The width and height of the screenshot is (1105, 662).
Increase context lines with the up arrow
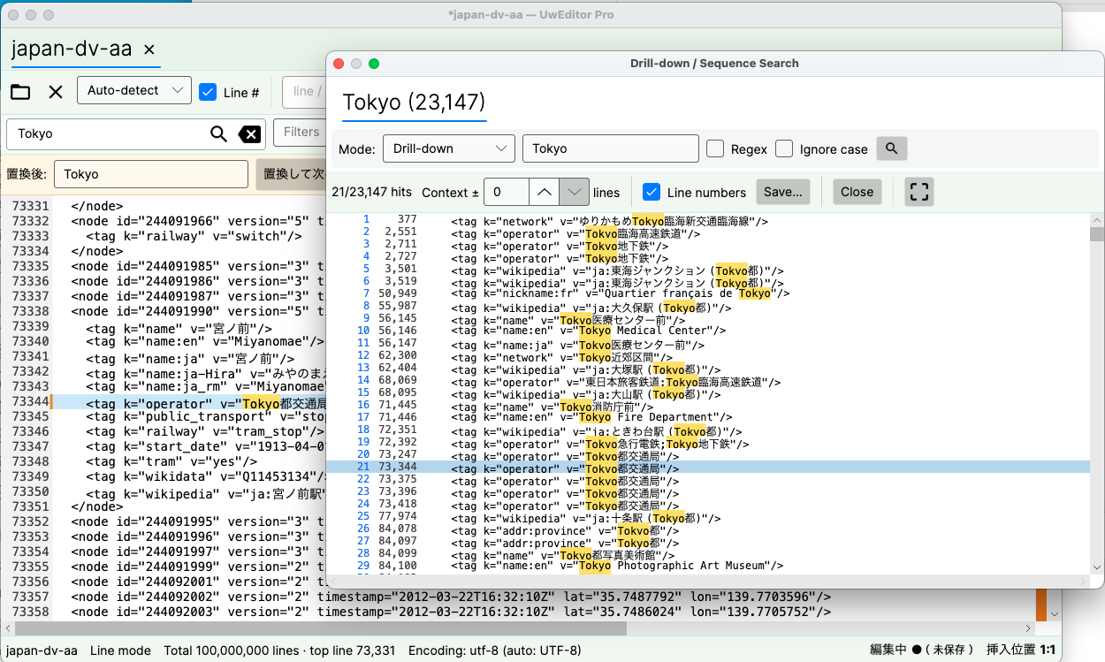click(x=545, y=192)
